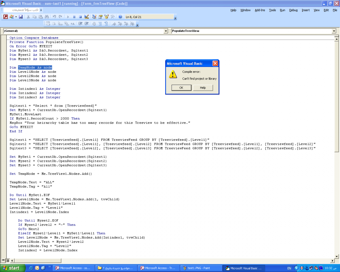This screenshot has width=340, height=272.
Task: Toggle Design Mode icon
Action: tap(87, 17)
